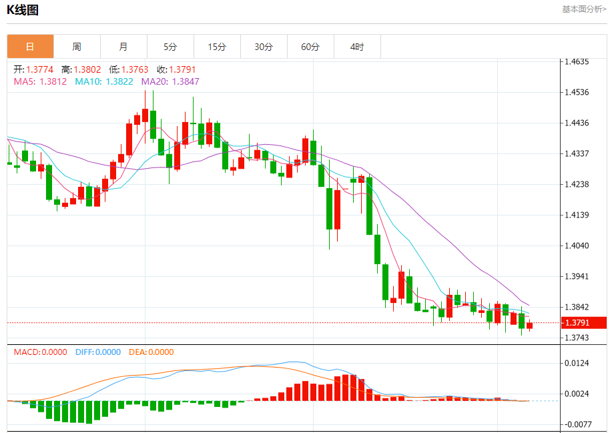The width and height of the screenshot is (610, 433).
Task: Switch to the 月 monthly tab
Action: 123,47
